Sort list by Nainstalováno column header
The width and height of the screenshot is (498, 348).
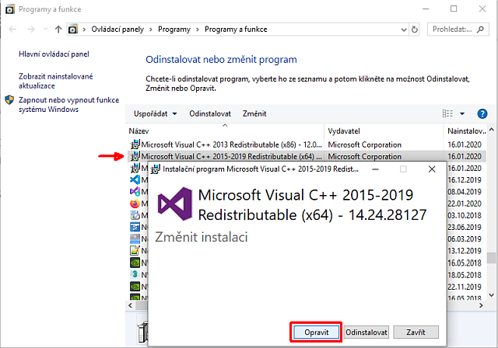tap(466, 131)
